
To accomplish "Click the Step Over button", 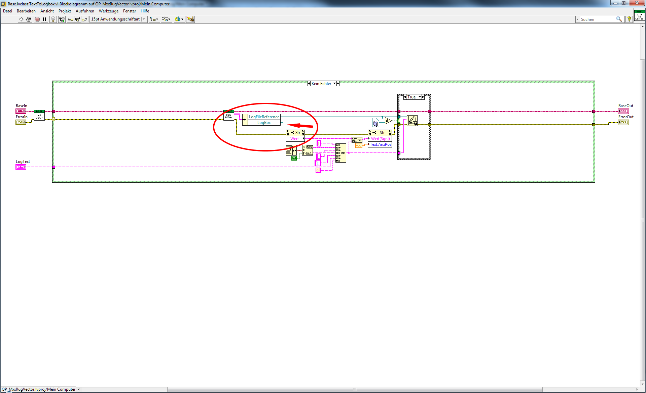I will click(78, 19).
